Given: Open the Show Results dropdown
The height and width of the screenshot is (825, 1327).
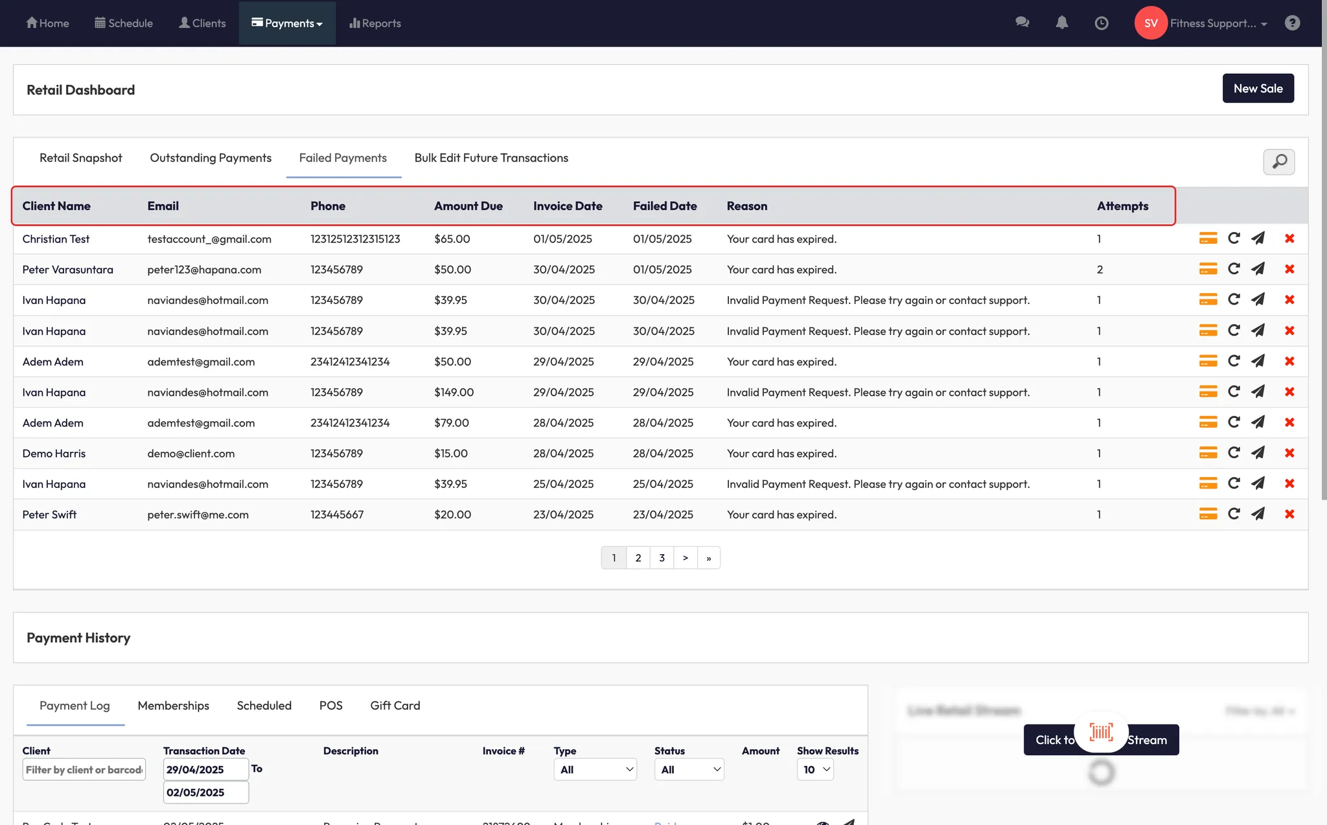Looking at the screenshot, I should click(815, 770).
